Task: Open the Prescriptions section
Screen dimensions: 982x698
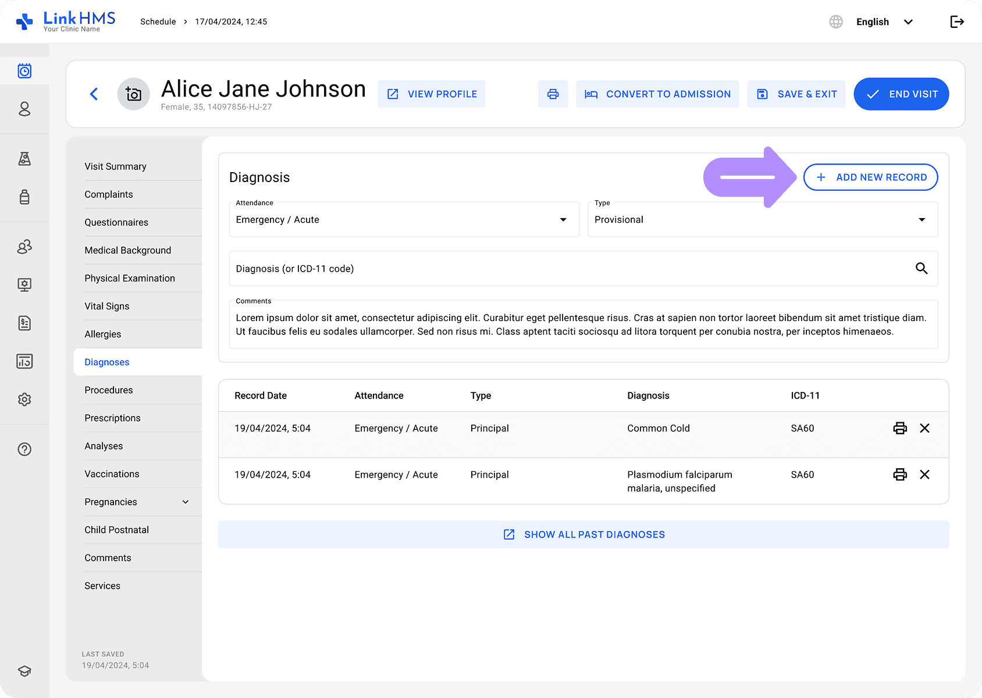Action: pyautogui.click(x=112, y=418)
